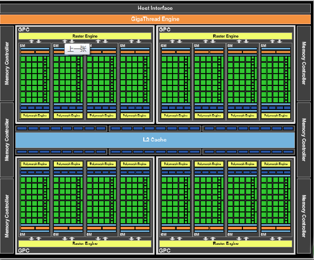
Task: Click the leftmost Polymorph Engine in upper-left GPC
Action: click(x=35, y=115)
